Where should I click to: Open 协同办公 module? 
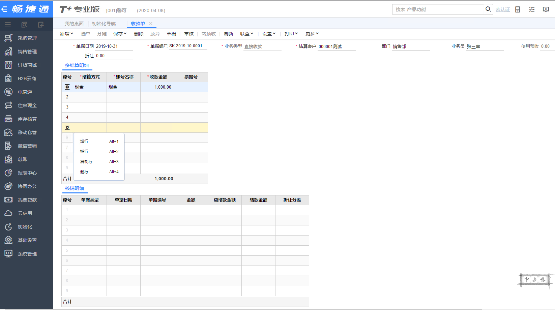26,186
